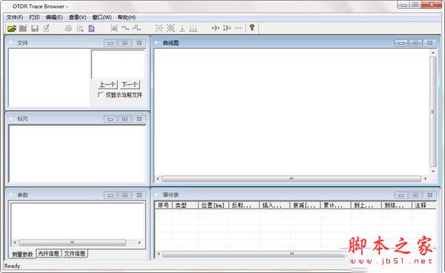This screenshot has height=273, width=445.
Task: Minimize the 文件 panel
Action: pyautogui.click(x=111, y=43)
